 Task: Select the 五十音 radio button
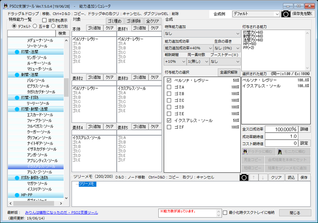[35, 26]
